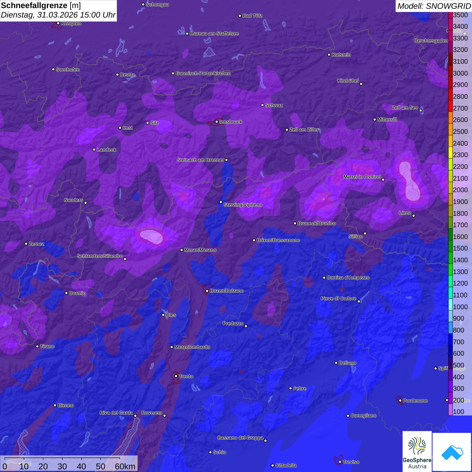
Task: Select the Pordenone city marker dot
Action: click(400, 401)
